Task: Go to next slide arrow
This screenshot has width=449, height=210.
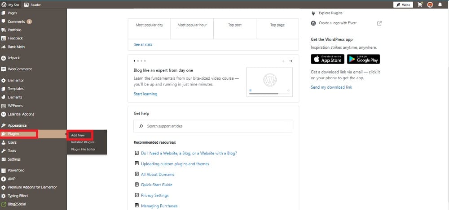Action: [x=291, y=61]
